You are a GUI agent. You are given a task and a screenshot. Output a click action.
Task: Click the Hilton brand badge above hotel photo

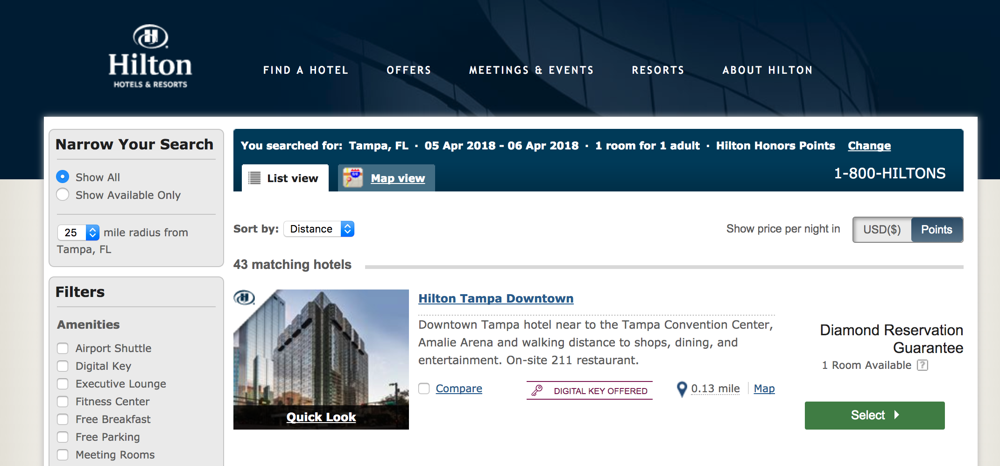[244, 297]
